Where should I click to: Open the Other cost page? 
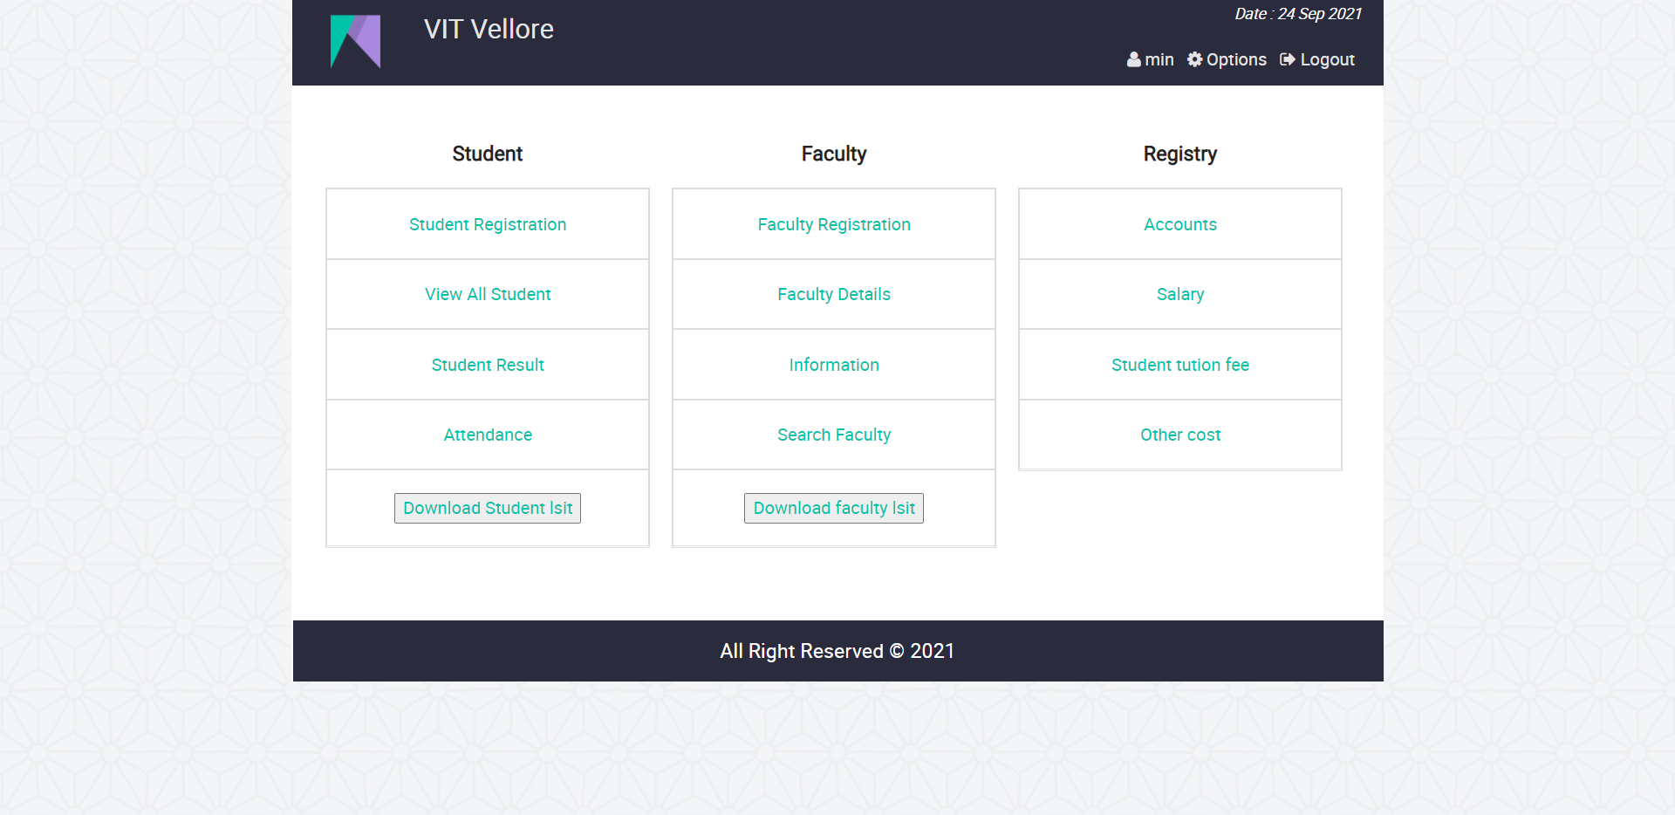(x=1179, y=435)
